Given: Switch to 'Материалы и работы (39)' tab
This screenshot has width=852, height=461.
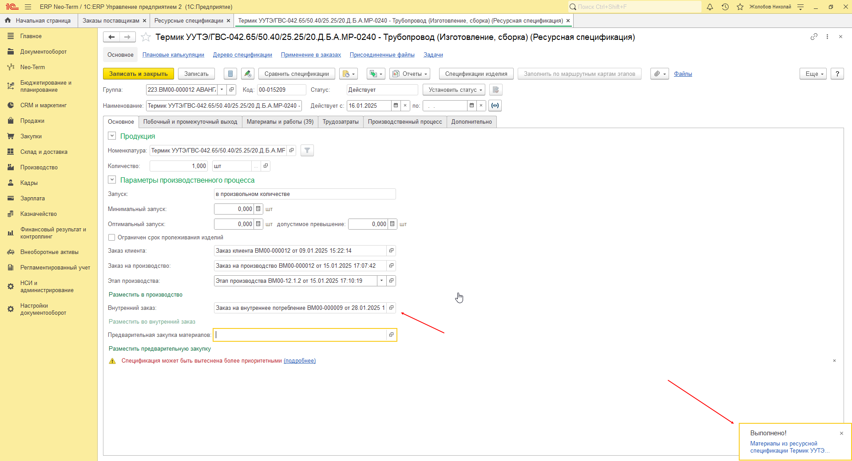Looking at the screenshot, I should point(280,122).
